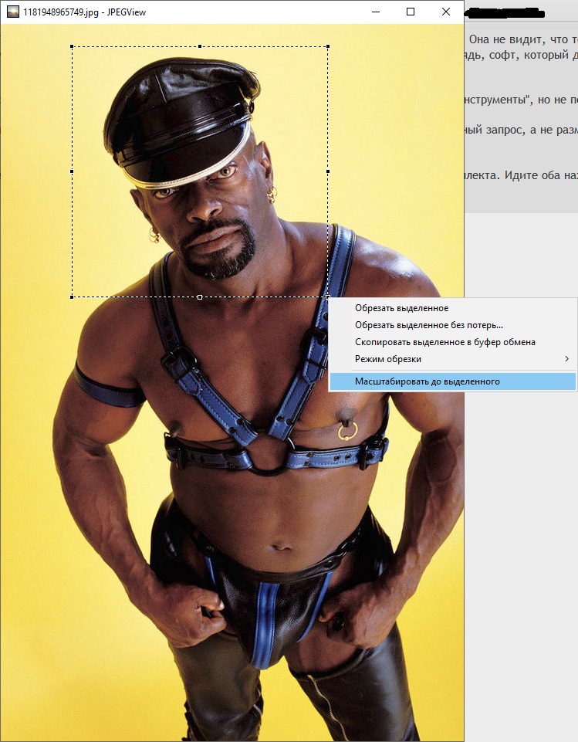Click the selection's top-right corner handle

328,46
